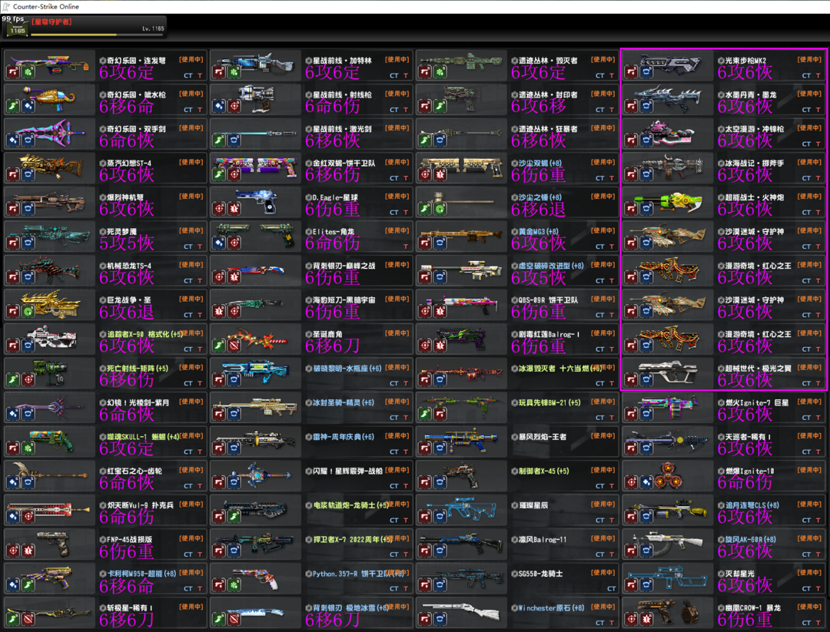Click the green movement icon on 星战前线·激光剑

(x=219, y=140)
